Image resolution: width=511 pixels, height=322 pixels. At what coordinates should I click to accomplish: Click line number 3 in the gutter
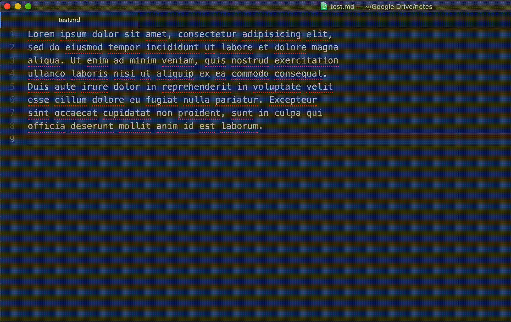coord(12,61)
